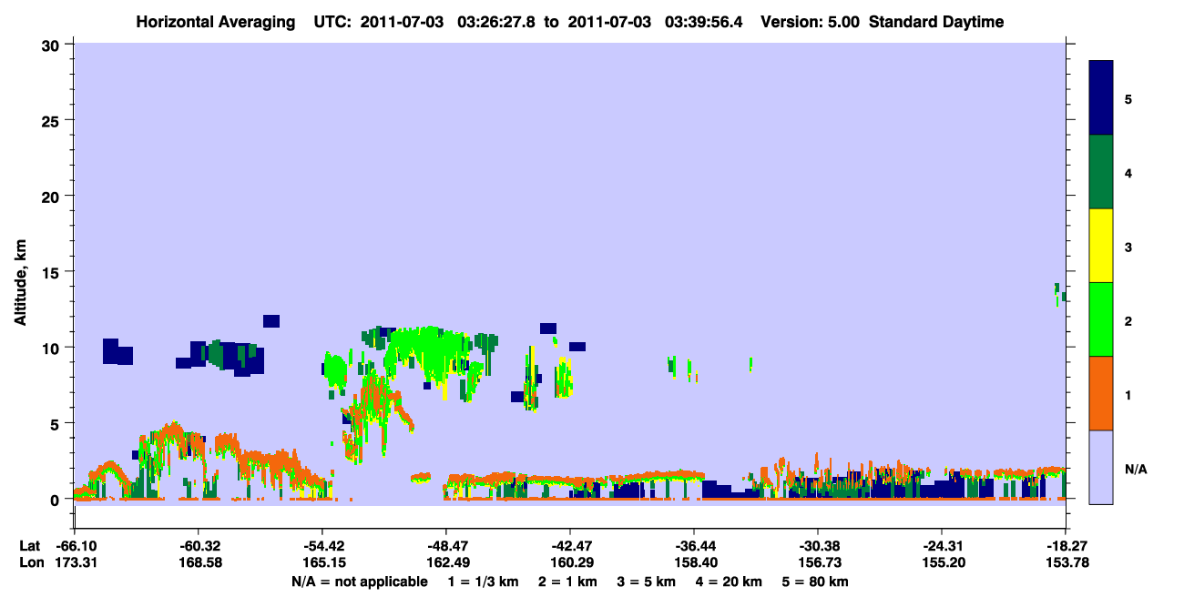1184x607 pixels.
Task: Click the dark blue level 5 colorbar segment
Action: click(x=1101, y=98)
